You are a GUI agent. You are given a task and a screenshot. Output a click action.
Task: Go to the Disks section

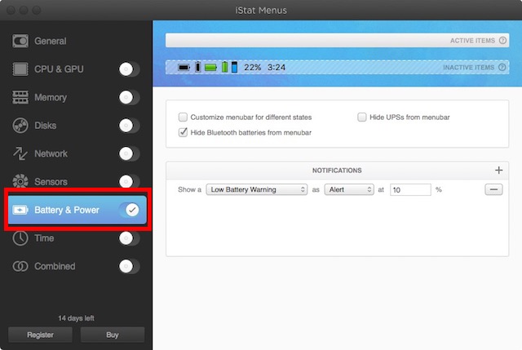(x=46, y=126)
